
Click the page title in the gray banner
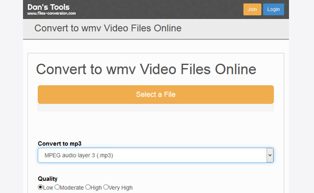pos(108,28)
